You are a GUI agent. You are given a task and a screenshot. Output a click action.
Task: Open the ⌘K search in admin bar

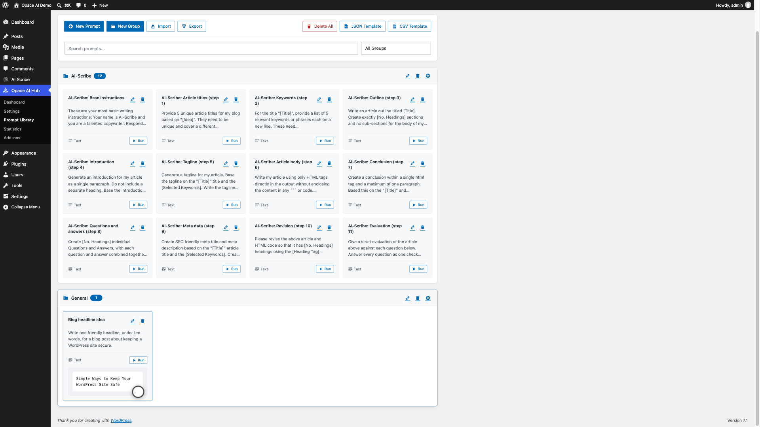64,5
